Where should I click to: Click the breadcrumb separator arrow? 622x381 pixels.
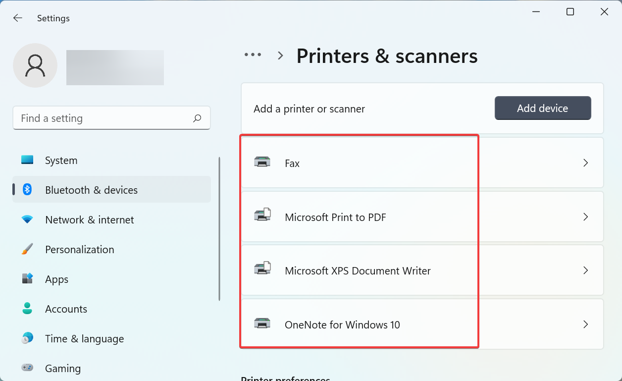point(281,55)
